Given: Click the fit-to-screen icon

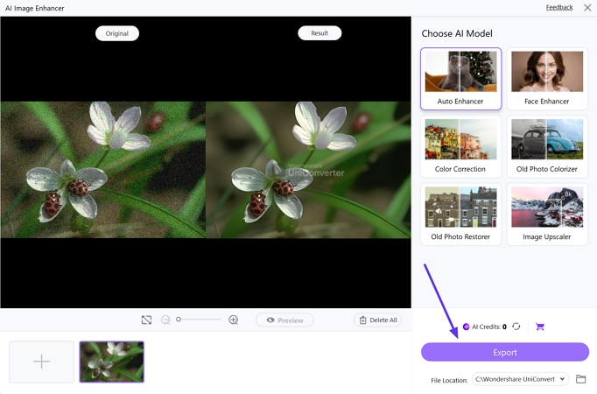Looking at the screenshot, I should click(146, 320).
